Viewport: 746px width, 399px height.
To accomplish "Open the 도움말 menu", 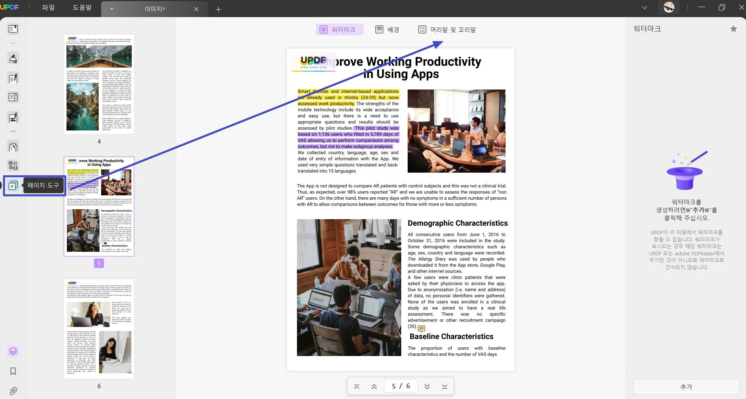I will (x=82, y=8).
